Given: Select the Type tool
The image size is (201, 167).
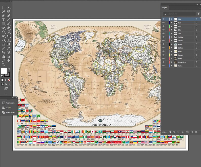Looking at the screenshot, I should click(x=3, y=20).
